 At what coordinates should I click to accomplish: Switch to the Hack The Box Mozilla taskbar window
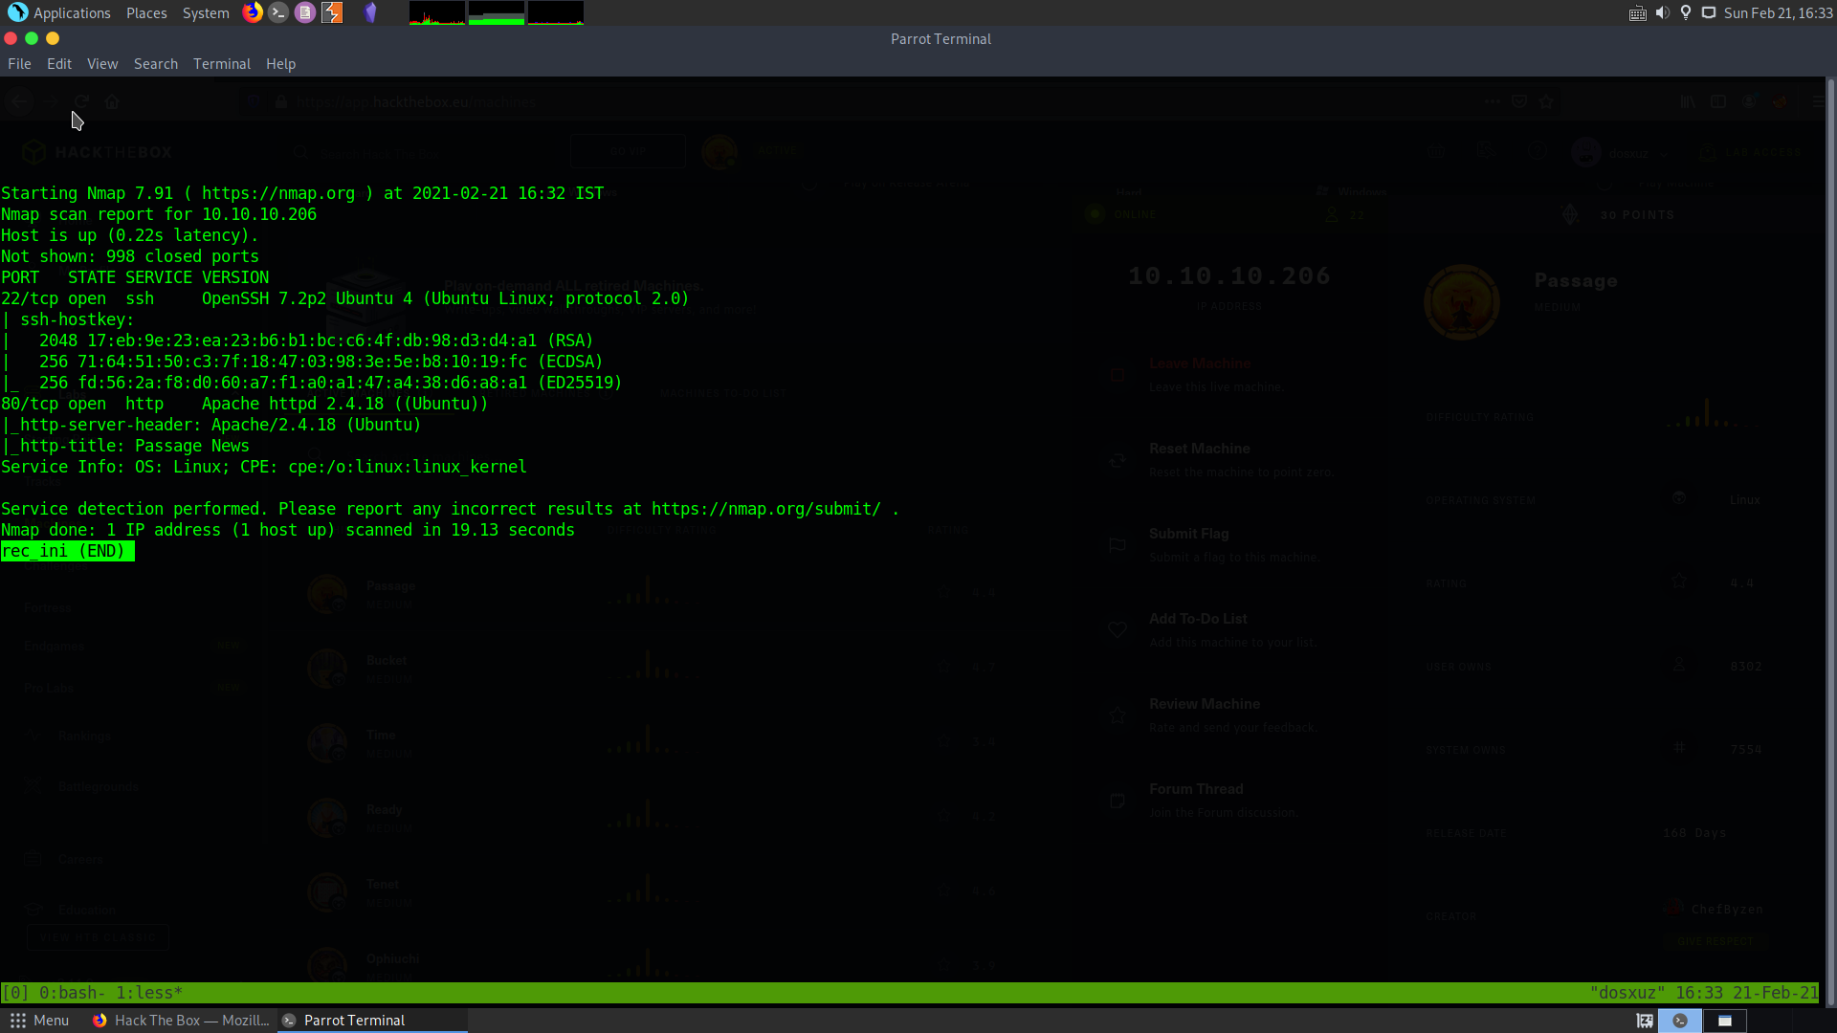click(181, 1021)
